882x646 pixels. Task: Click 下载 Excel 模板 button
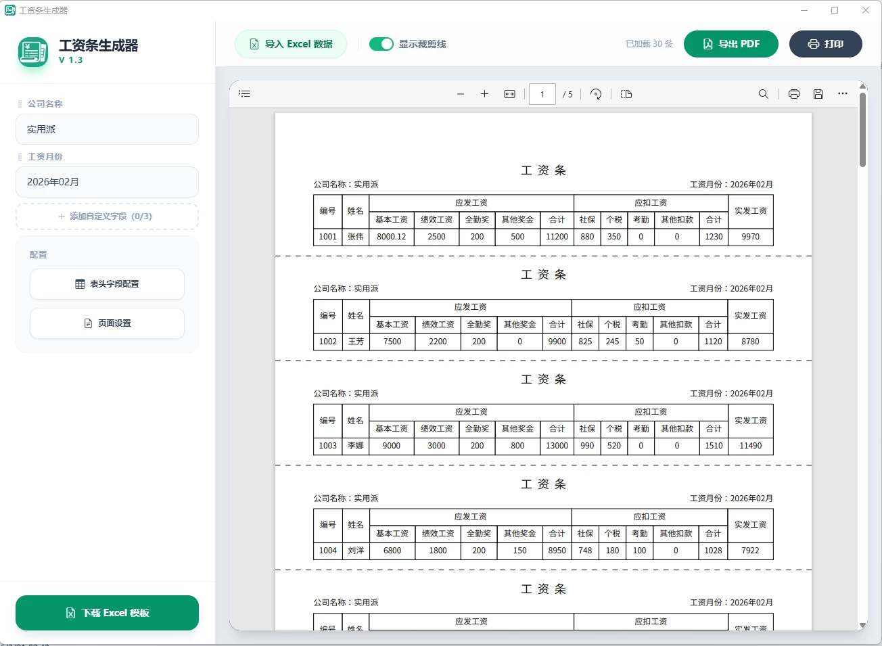tap(106, 612)
